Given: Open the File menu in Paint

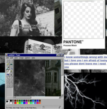Looking at the screenshot, I should pos(7,58).
